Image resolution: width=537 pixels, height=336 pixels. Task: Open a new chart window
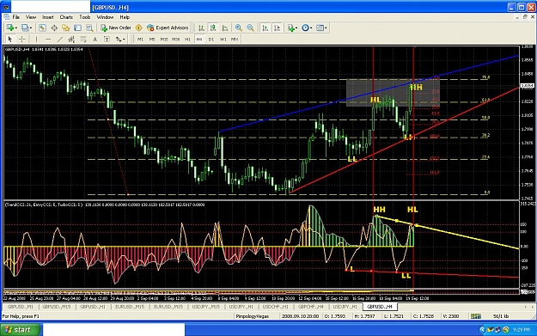(9, 27)
